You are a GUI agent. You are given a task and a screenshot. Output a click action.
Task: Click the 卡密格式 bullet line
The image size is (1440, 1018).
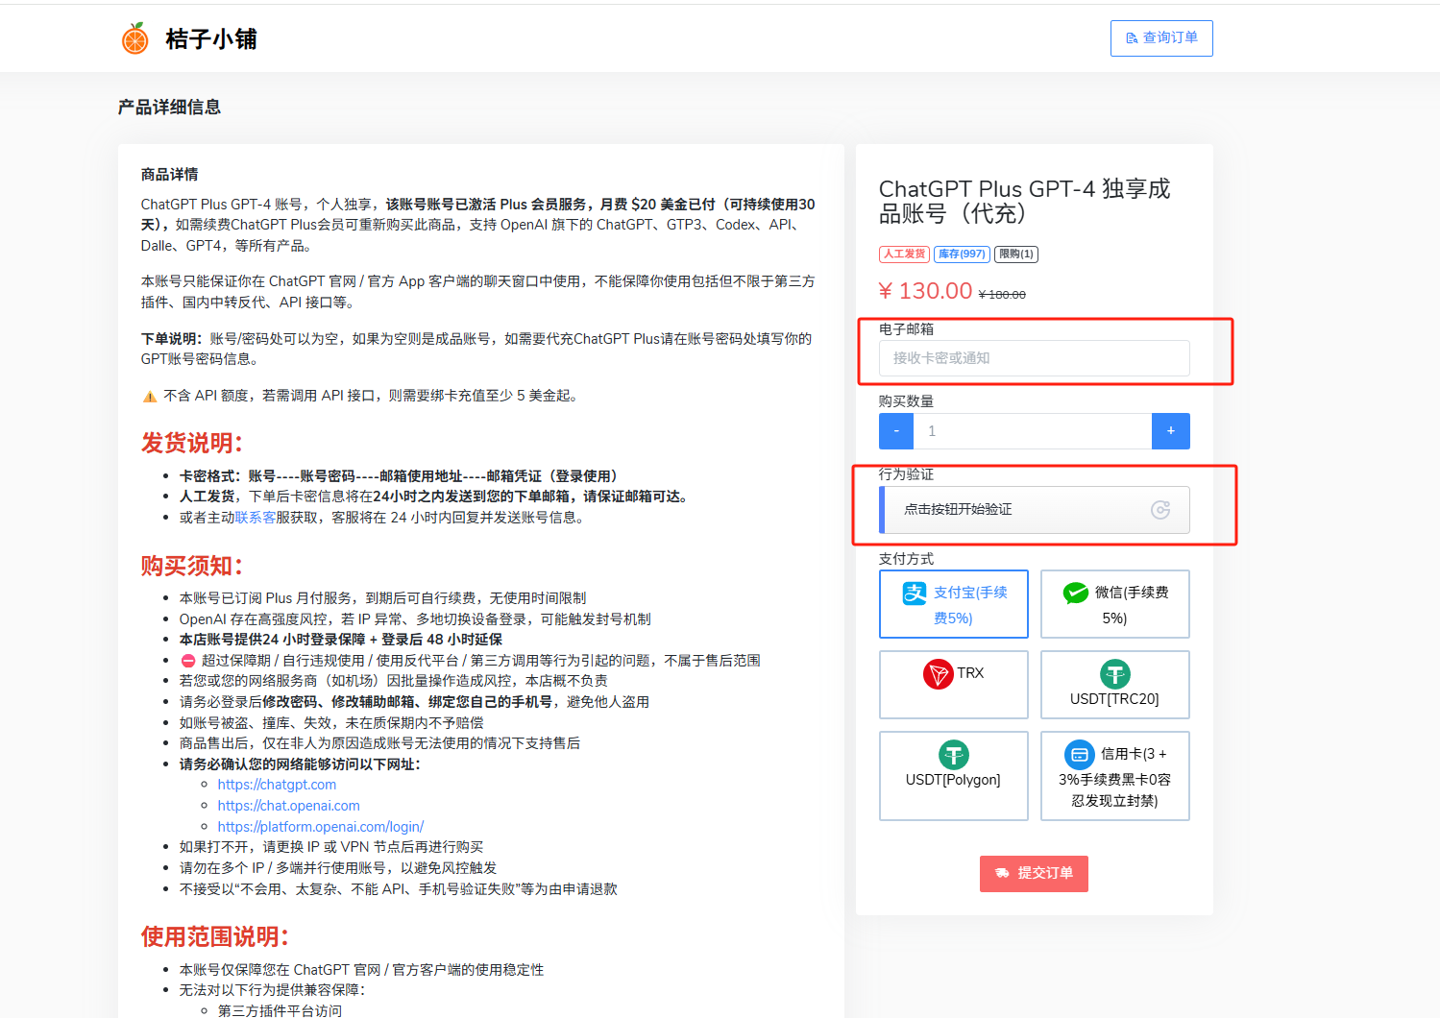click(403, 476)
